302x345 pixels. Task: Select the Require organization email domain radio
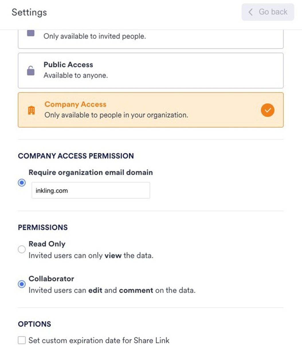[x=22, y=183]
